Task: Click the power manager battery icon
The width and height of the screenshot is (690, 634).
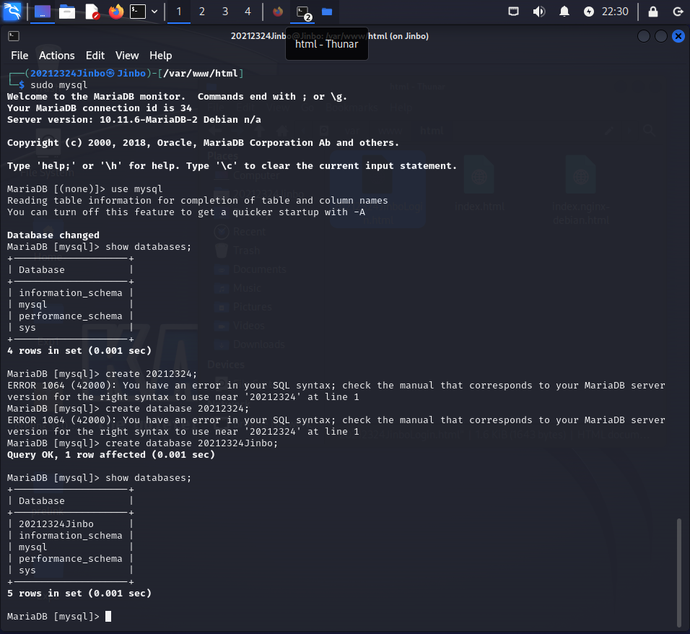Action: click(589, 12)
